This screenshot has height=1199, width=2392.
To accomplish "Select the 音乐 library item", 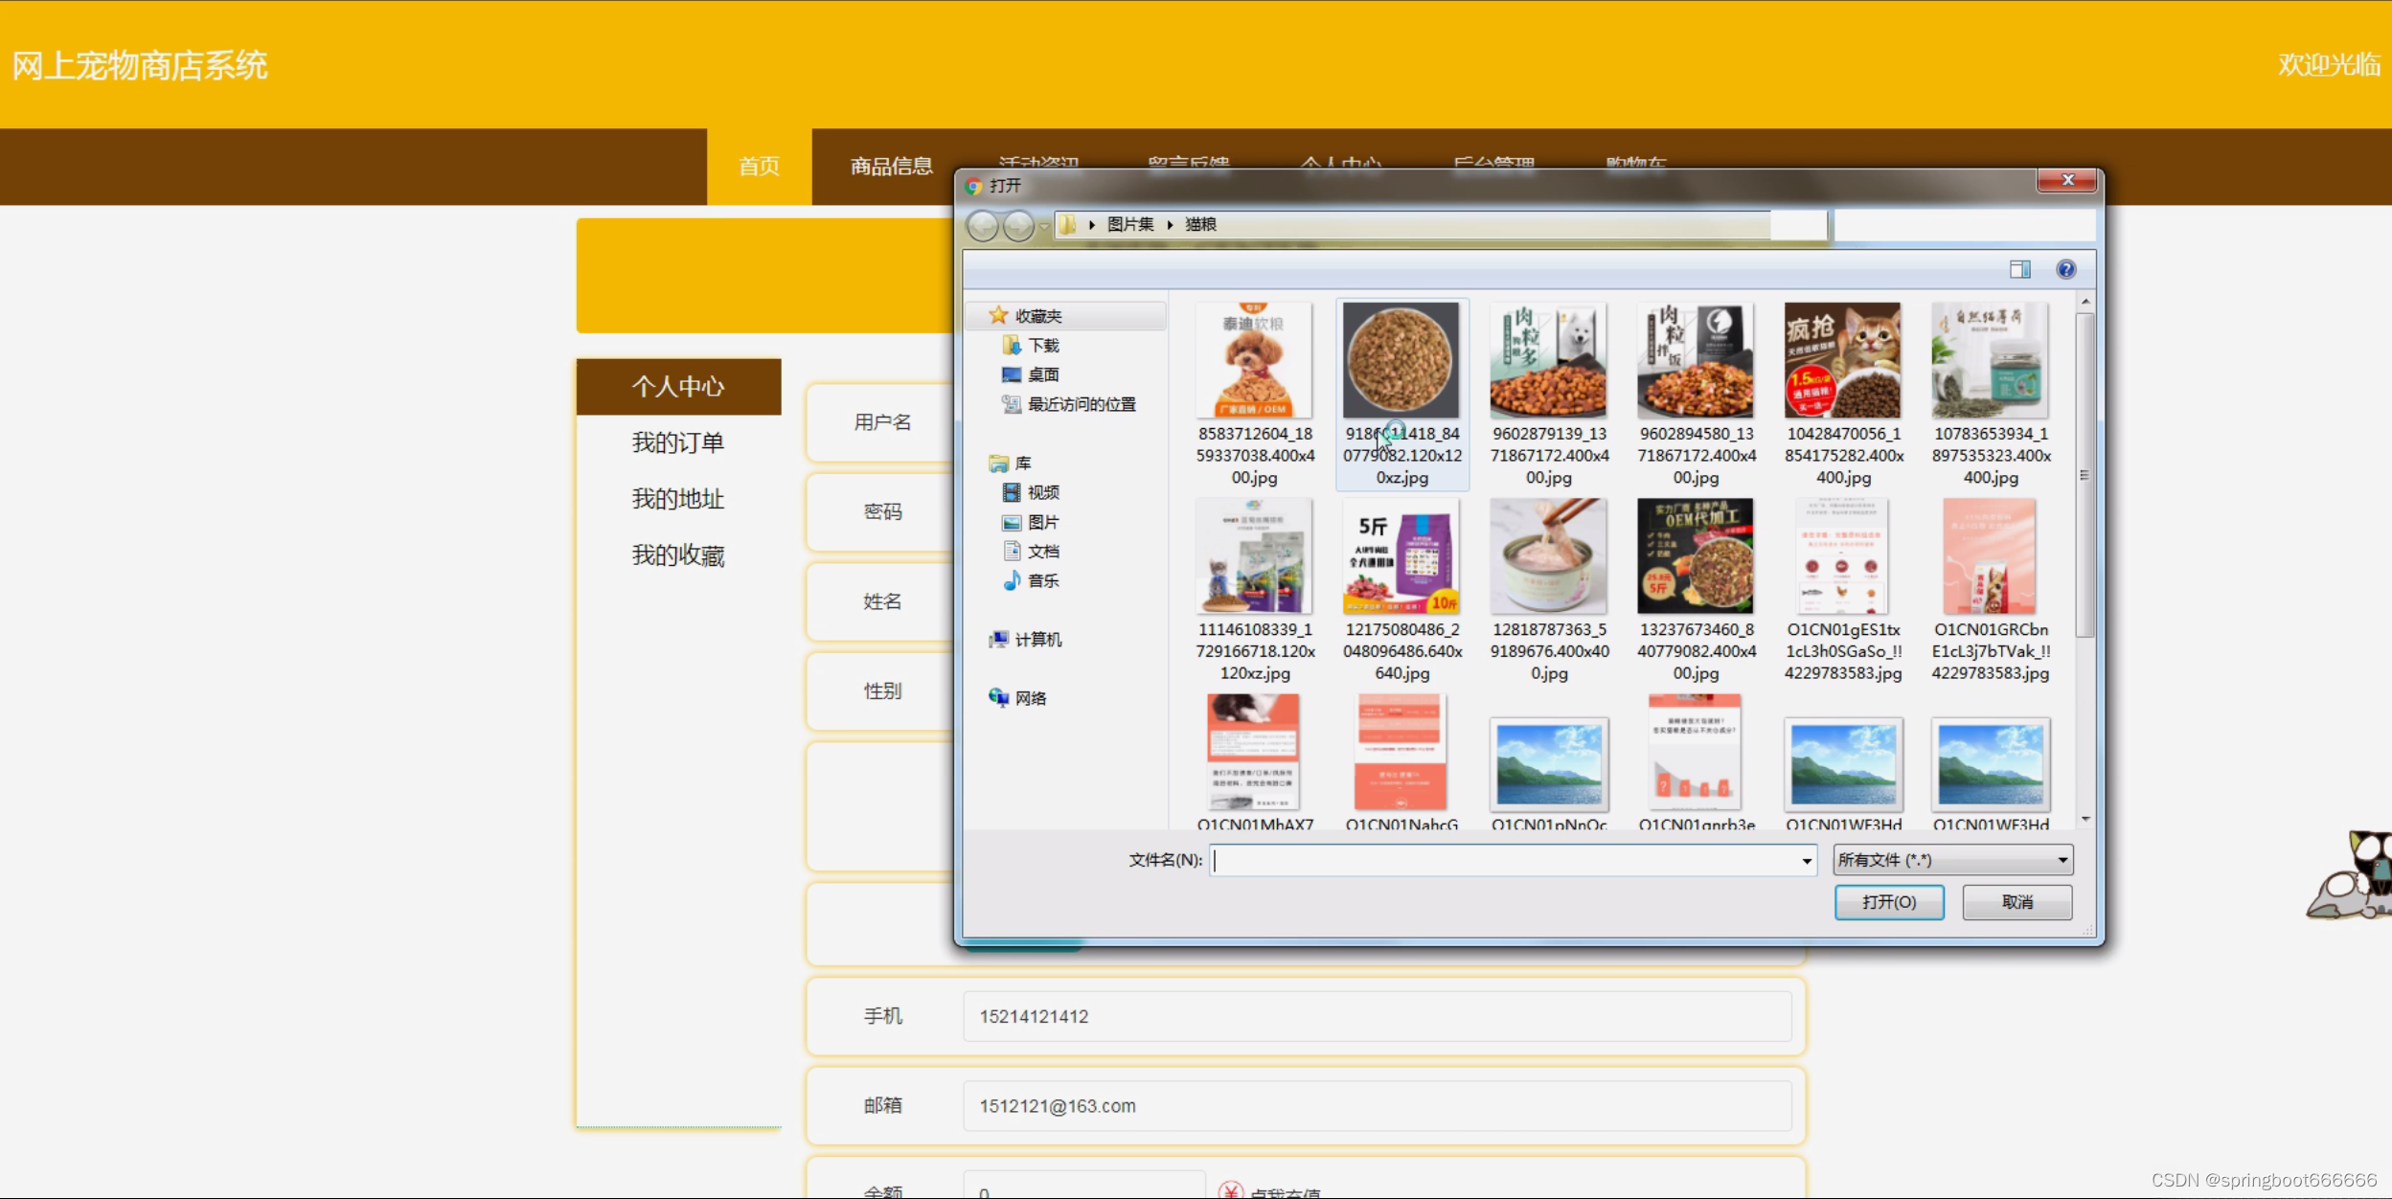I will [1042, 581].
